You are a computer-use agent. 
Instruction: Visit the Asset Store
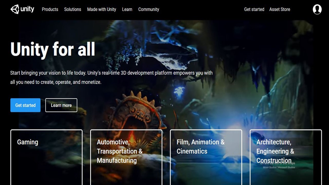(x=280, y=9)
